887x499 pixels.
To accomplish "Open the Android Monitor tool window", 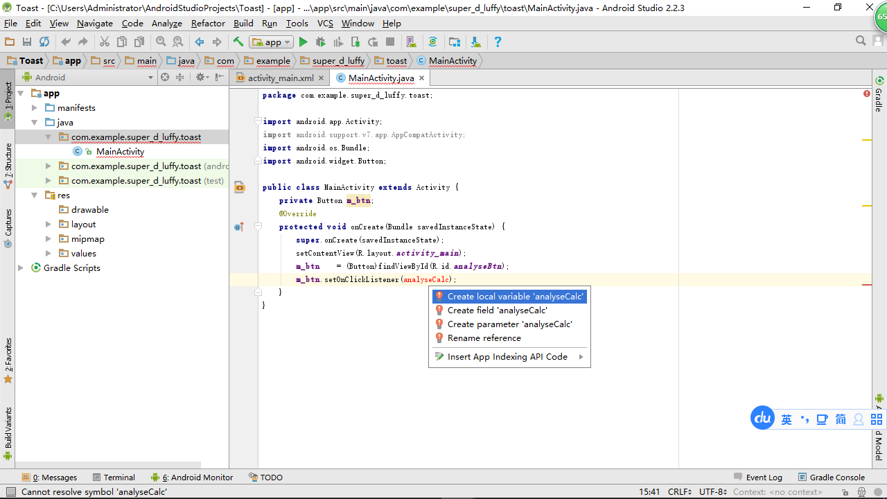I will (192, 477).
